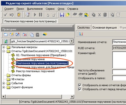Click the chart icon in properties toolbar
The image size is (126, 105).
81,34
